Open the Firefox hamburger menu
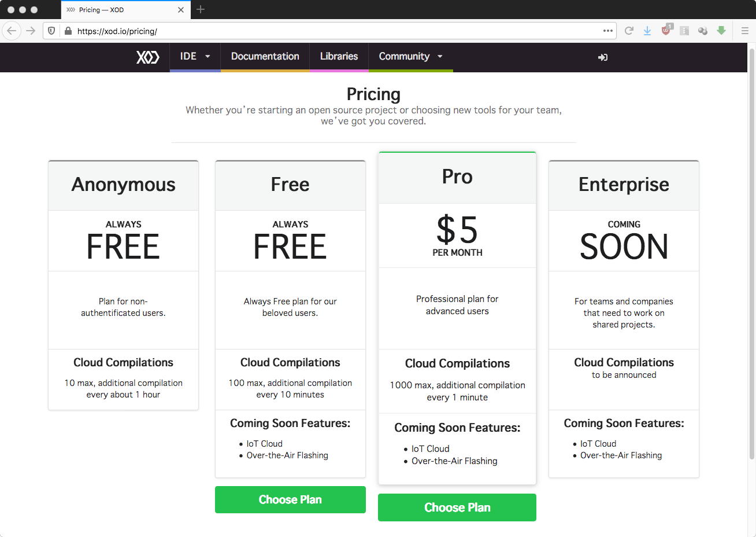The height and width of the screenshot is (537, 756). [x=744, y=31]
